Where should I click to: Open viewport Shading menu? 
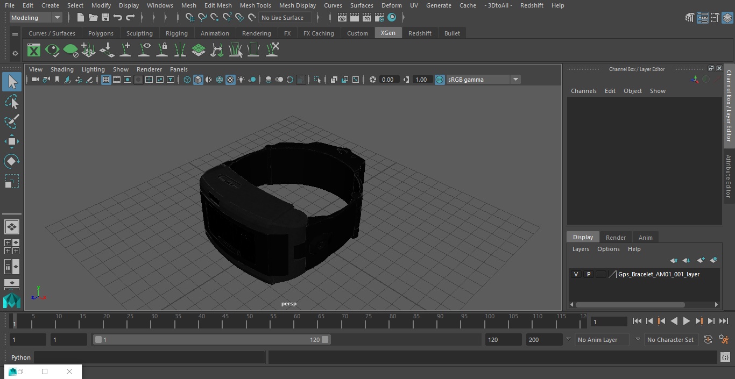(62, 69)
